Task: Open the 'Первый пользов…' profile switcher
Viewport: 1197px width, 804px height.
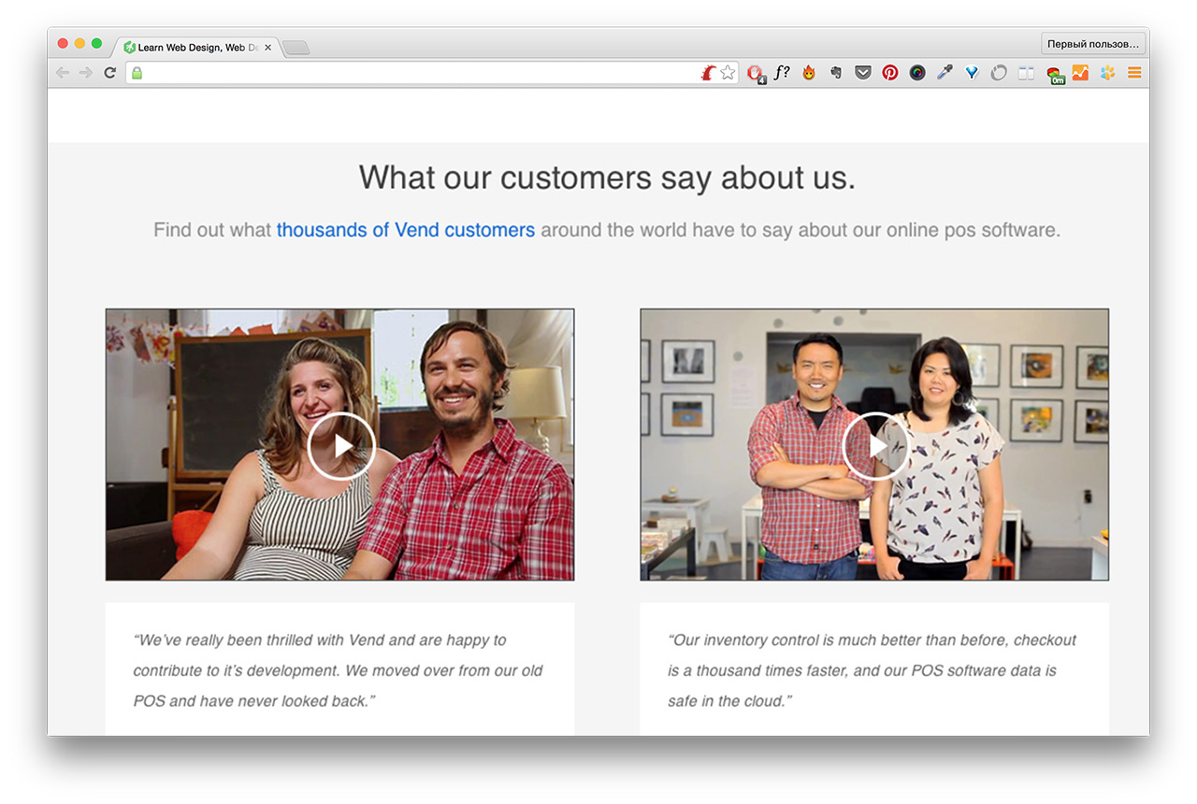Action: coord(1092,44)
